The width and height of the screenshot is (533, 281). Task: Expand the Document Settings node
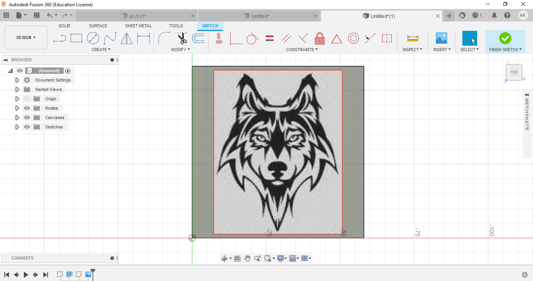point(17,80)
